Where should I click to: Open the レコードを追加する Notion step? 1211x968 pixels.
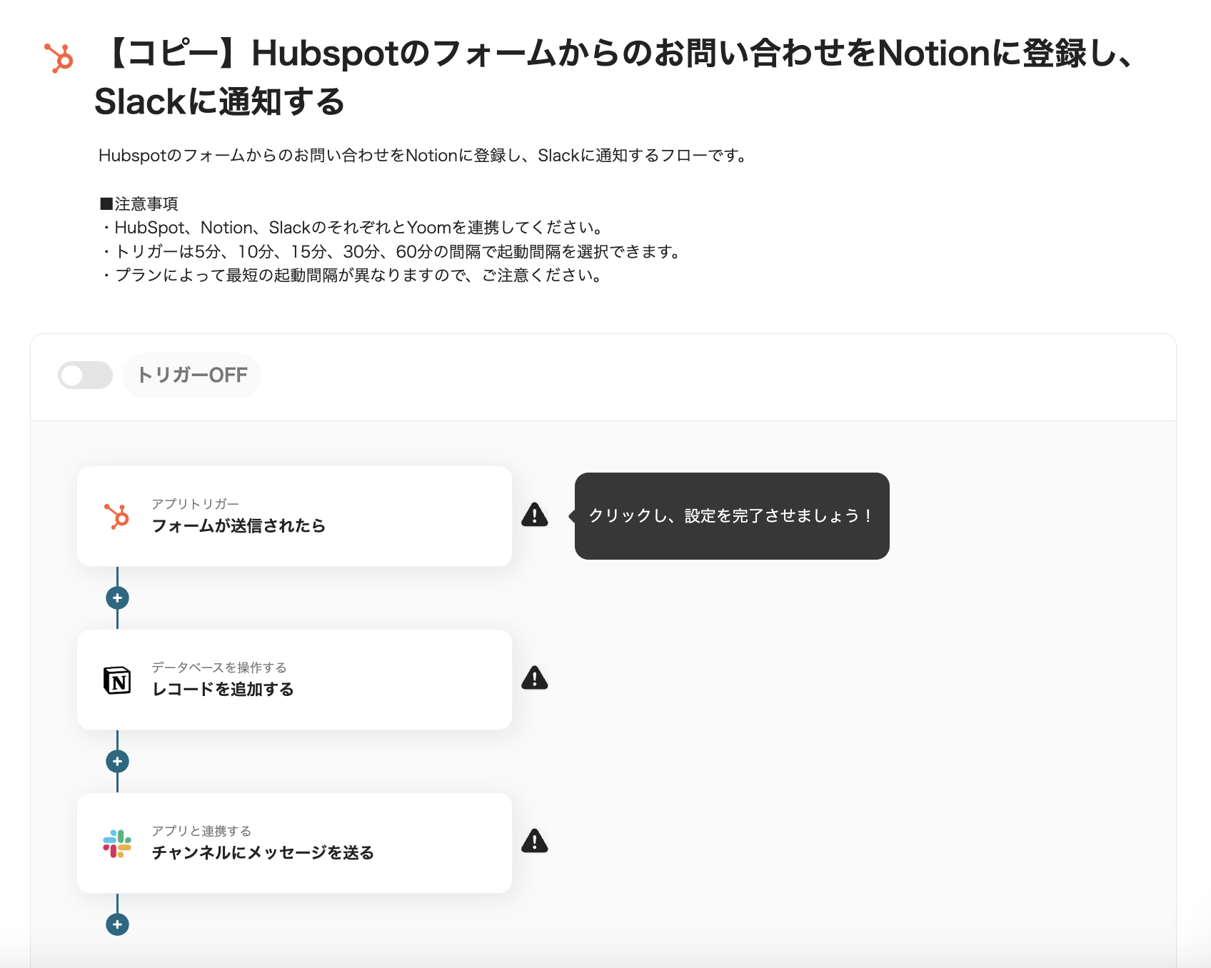pos(294,680)
